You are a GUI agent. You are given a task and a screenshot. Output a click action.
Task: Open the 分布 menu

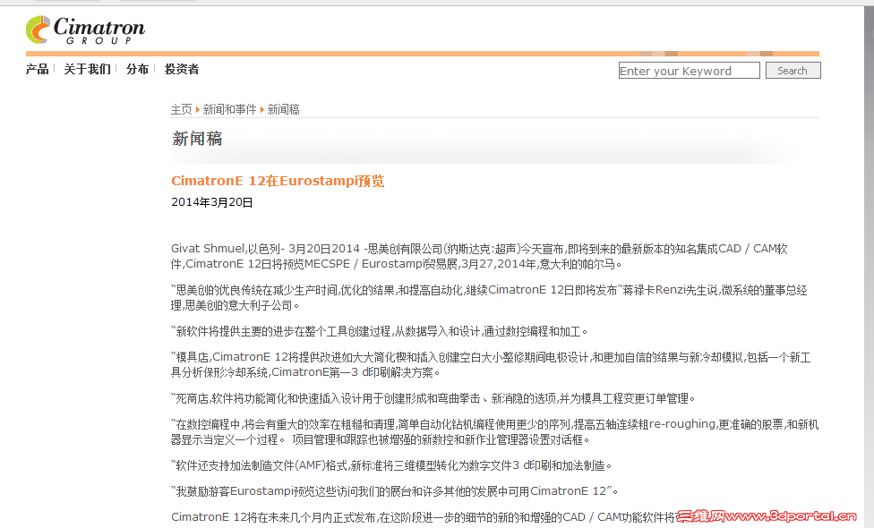(x=137, y=69)
